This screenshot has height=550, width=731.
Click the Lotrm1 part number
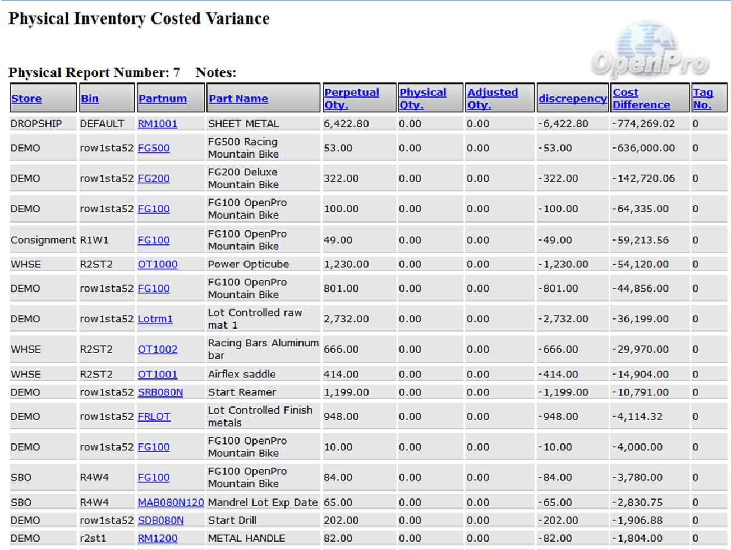[155, 319]
